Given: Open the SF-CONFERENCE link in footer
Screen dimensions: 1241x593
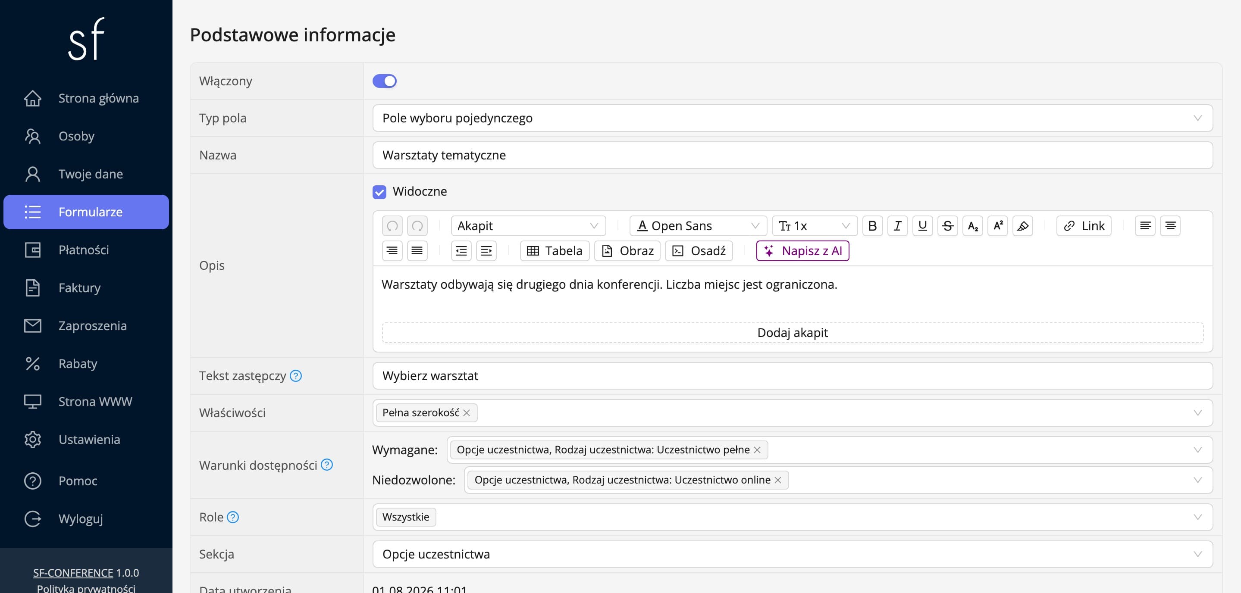Looking at the screenshot, I should pos(73,573).
